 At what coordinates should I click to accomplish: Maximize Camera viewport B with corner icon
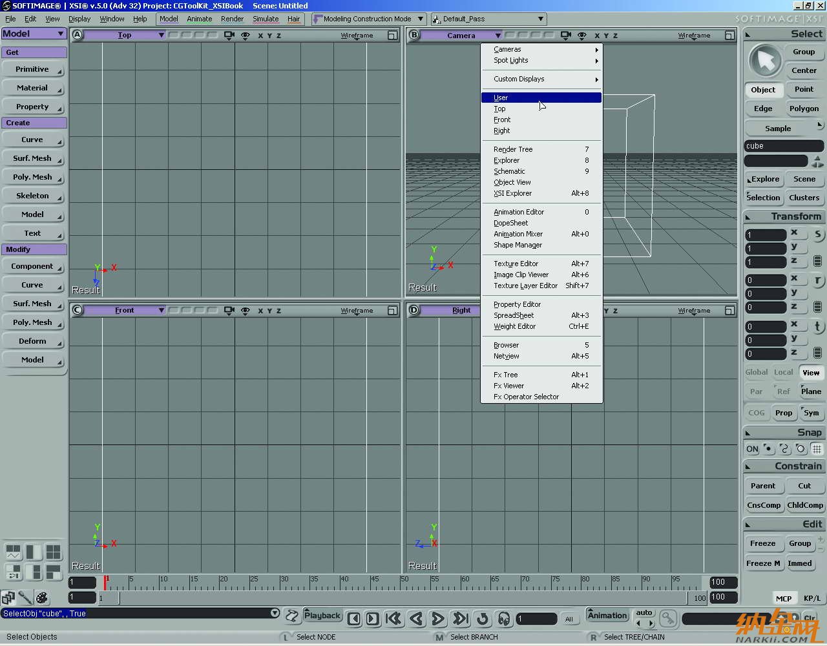(729, 36)
